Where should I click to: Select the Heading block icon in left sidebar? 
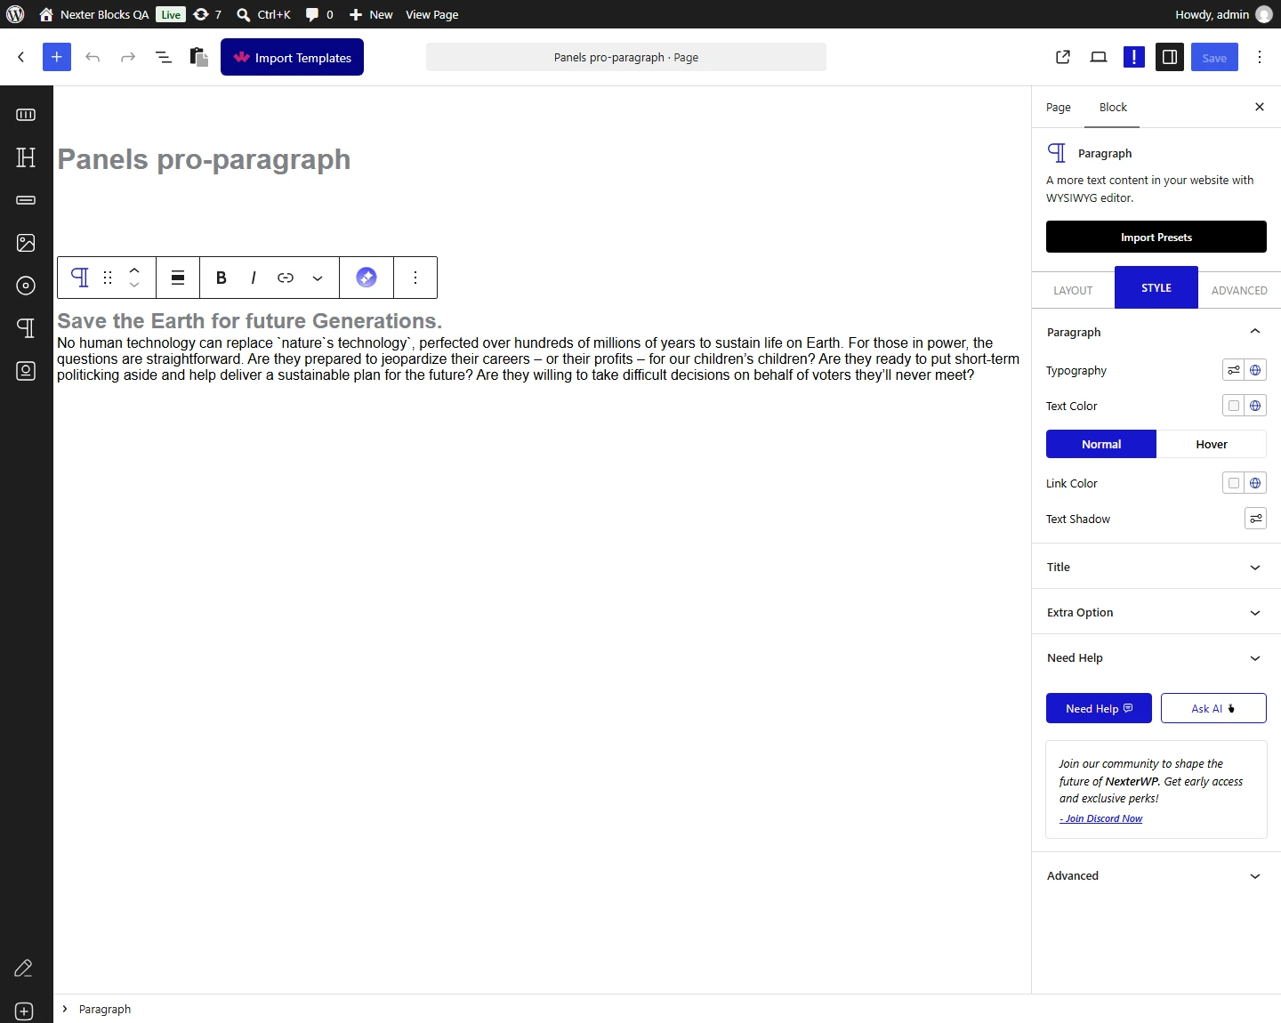pyautogui.click(x=26, y=157)
